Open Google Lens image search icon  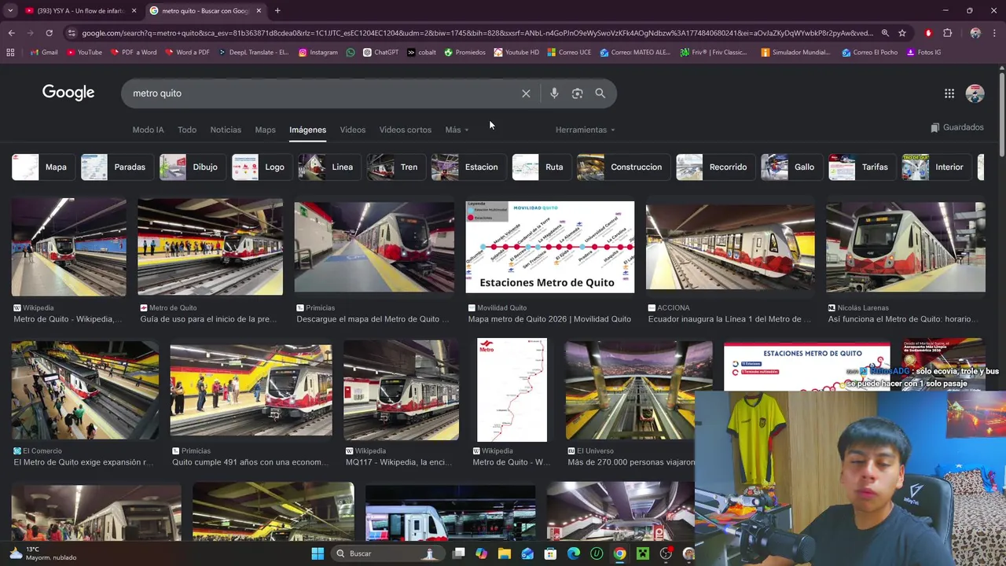point(577,94)
